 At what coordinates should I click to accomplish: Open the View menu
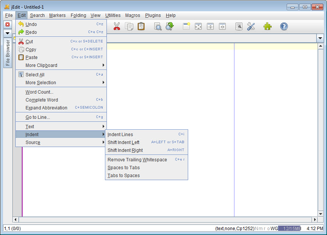pos(96,15)
